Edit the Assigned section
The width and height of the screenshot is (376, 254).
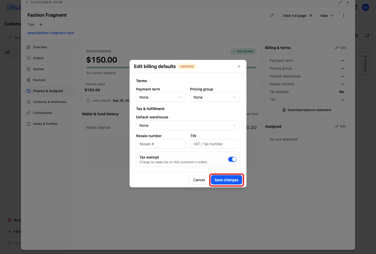click(x=340, y=126)
